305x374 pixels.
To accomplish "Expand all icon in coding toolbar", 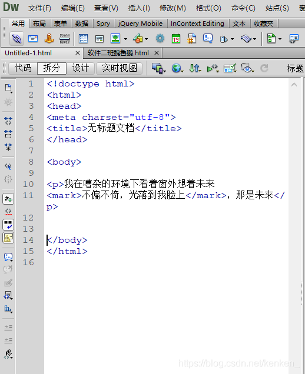I will tap(8, 147).
